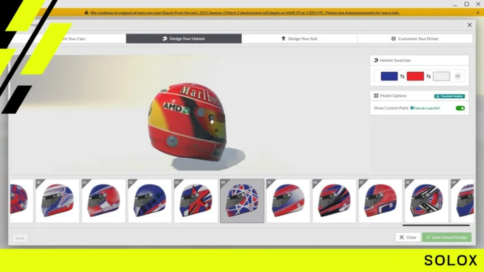Click the grid icon next to Model Options
Viewport: 484px width, 272px height.
(x=376, y=95)
